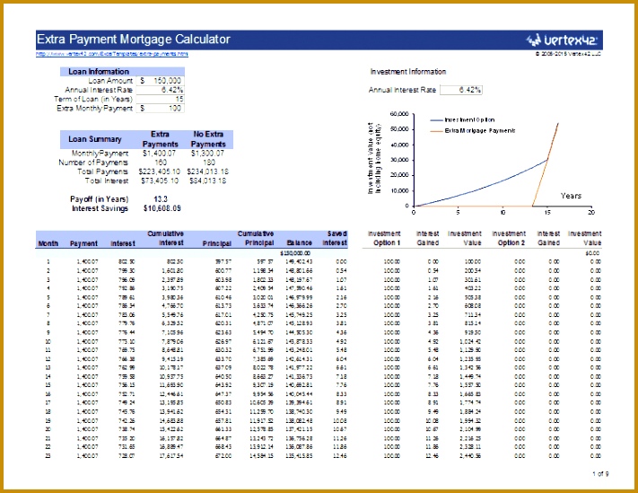Select month 10 investment value 1,024.42

470,341
